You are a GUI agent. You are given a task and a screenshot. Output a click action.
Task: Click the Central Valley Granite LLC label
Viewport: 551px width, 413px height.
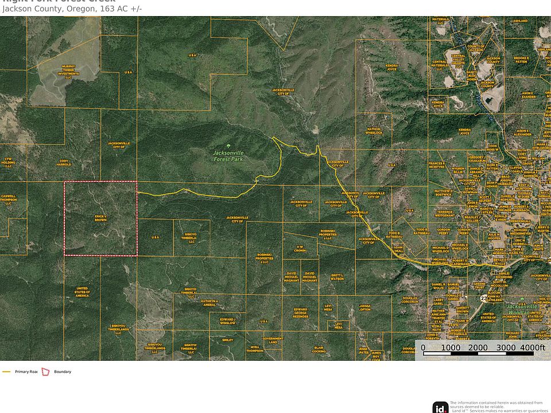458,61
